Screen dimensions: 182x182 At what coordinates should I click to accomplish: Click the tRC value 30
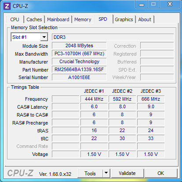(122, 138)
